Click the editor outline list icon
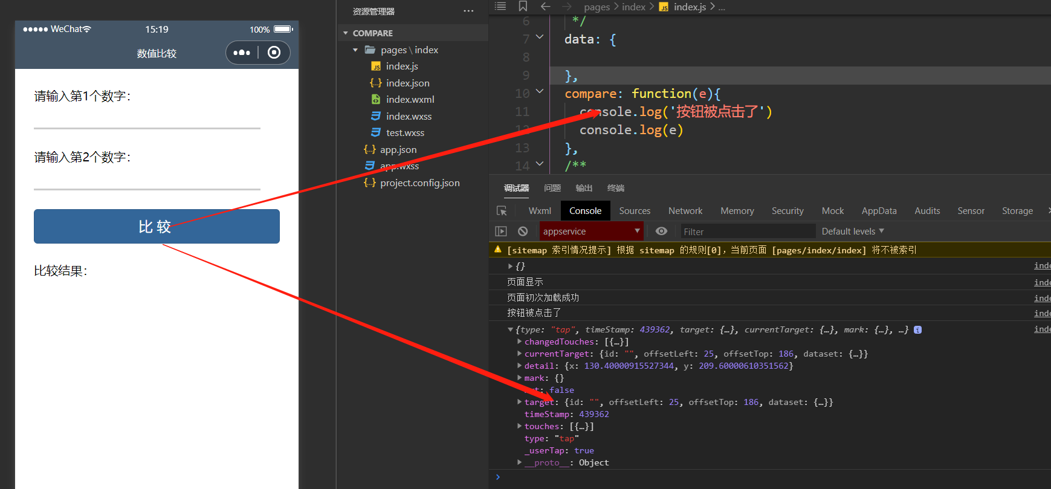 [x=500, y=6]
